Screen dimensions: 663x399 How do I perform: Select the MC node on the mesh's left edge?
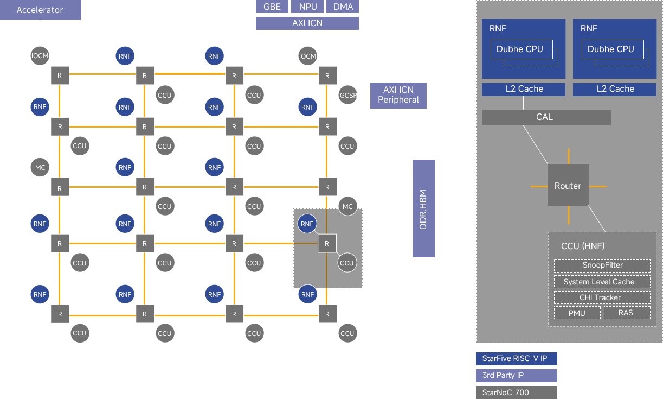[x=40, y=168]
